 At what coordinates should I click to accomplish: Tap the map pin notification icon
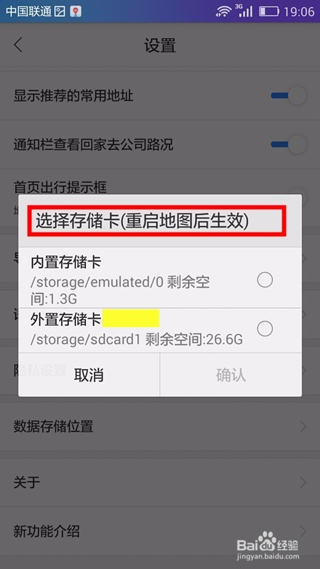[x=76, y=11]
